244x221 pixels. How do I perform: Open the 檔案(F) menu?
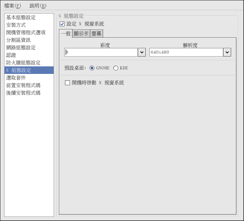pos(12,6)
